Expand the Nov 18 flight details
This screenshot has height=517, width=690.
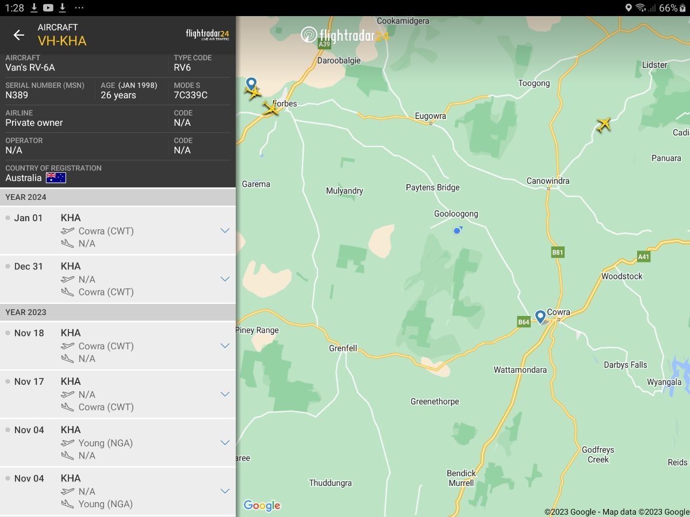click(225, 346)
